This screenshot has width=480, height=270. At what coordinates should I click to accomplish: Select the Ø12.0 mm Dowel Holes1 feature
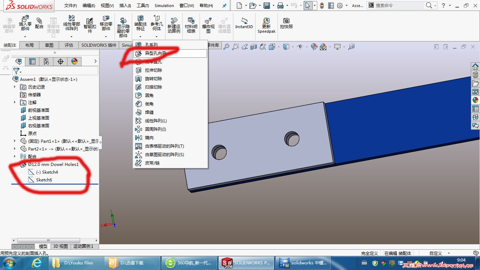[53, 165]
